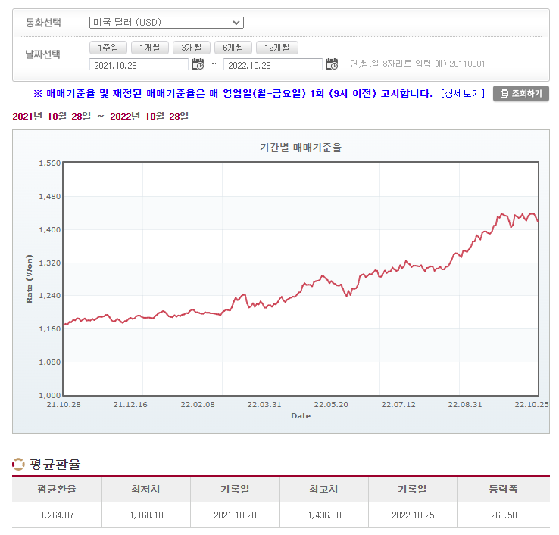Open the [상세보기] details link

(463, 94)
